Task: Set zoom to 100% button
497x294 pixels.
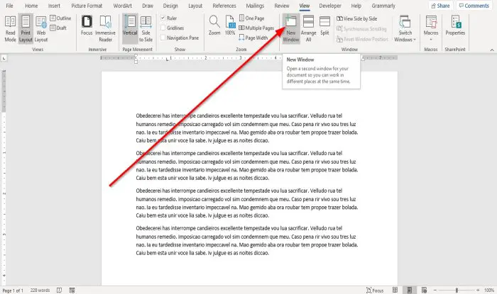Action: (x=230, y=26)
